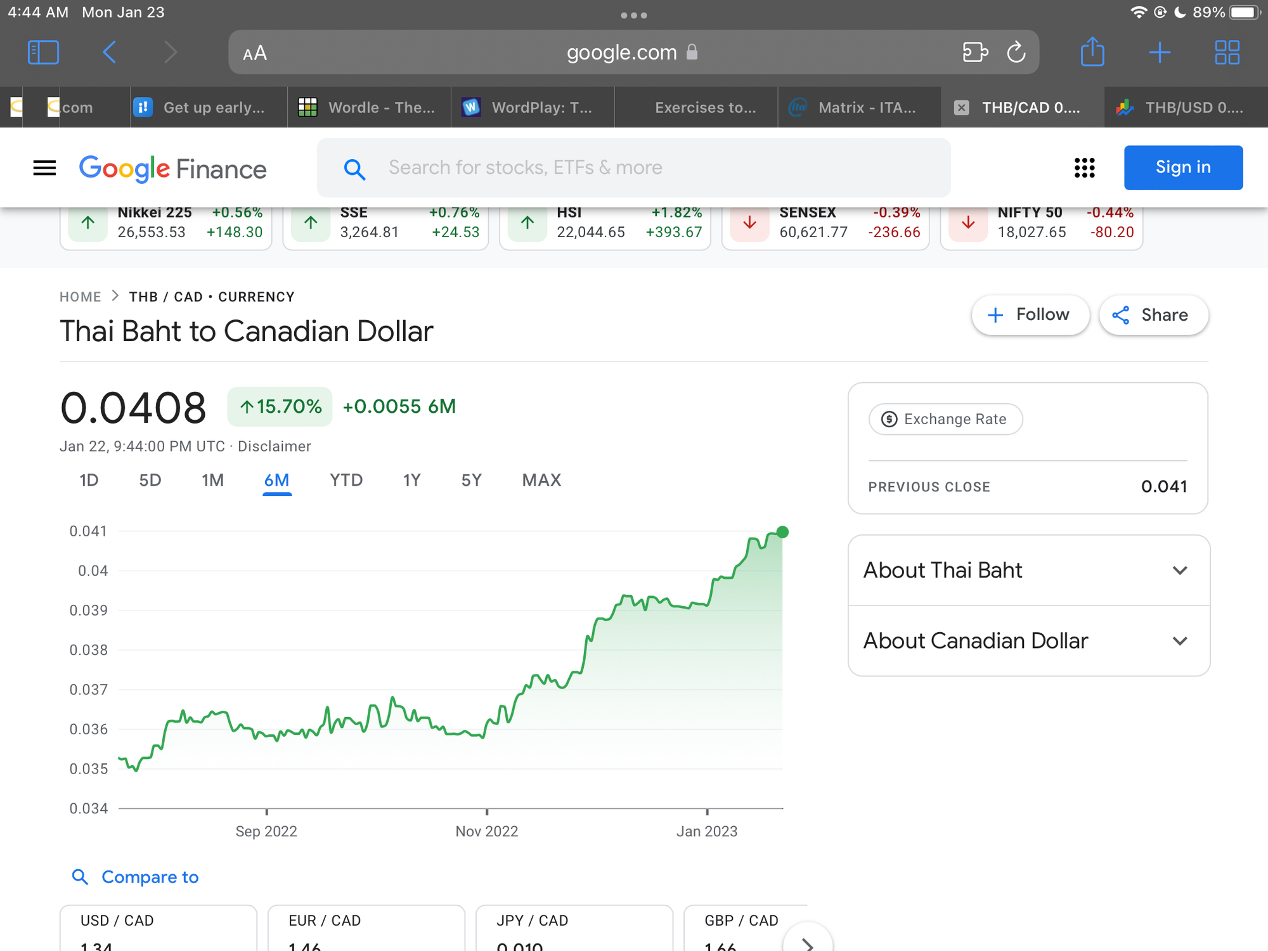Close the THB/CAD browser tab
This screenshot has height=951, width=1268.
tap(961, 108)
